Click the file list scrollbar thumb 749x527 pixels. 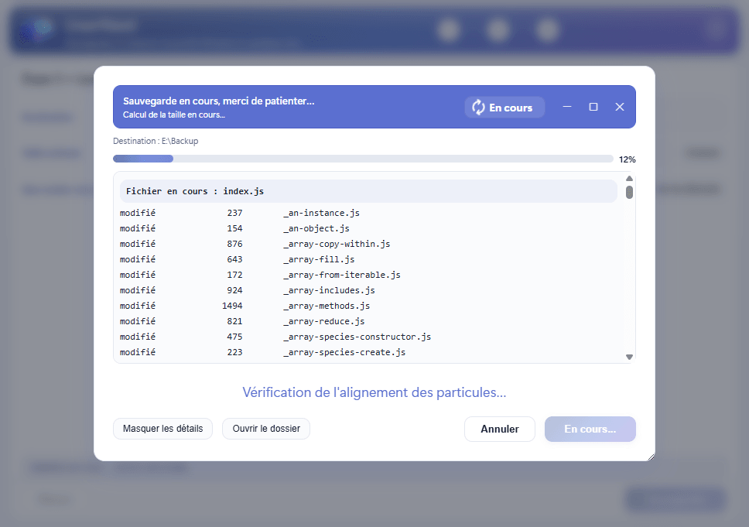click(x=629, y=193)
